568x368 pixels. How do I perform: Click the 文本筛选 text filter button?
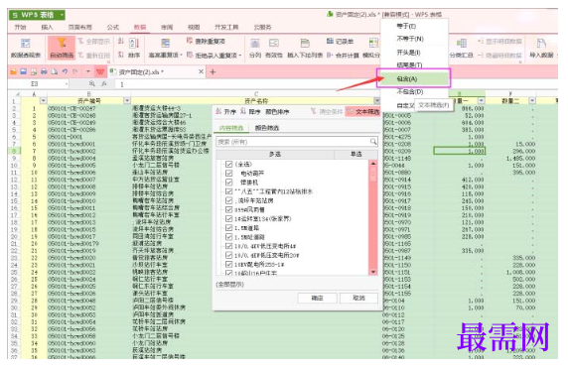363,111
